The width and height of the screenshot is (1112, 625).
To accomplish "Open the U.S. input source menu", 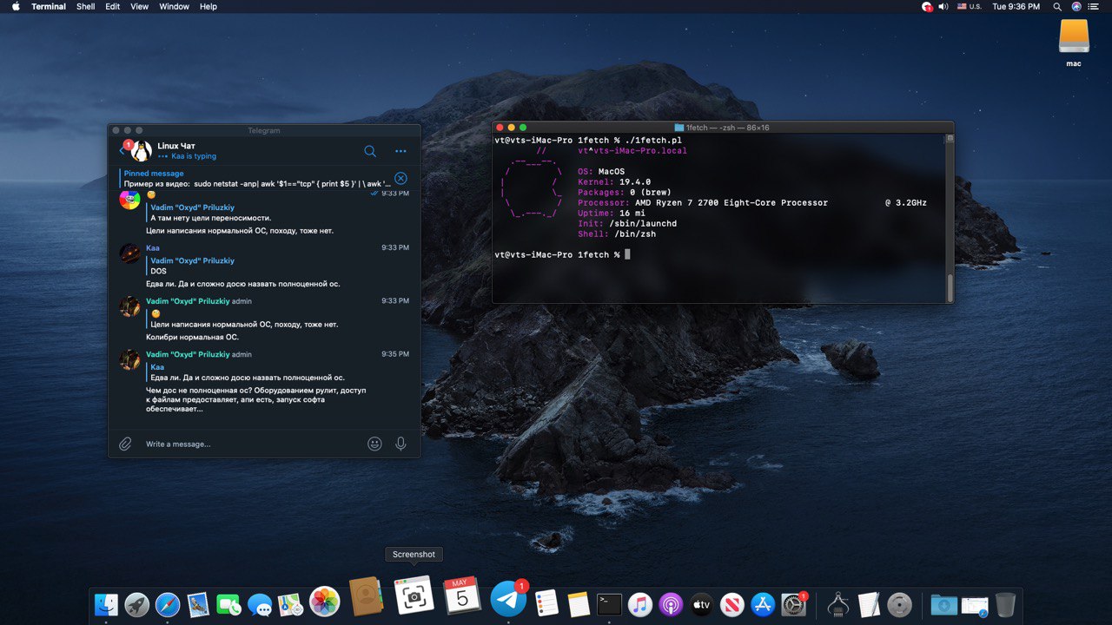I will [x=969, y=6].
